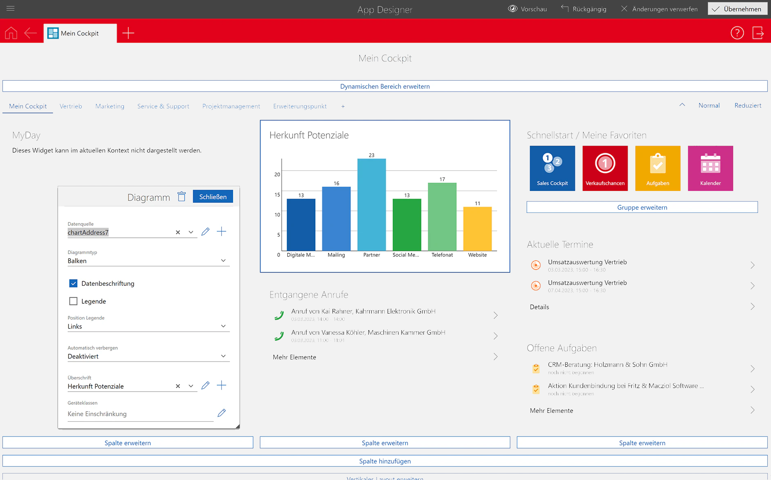Screen dimensions: 771x480
Task: Select the Reduziert view mode
Action: pyautogui.click(x=748, y=105)
